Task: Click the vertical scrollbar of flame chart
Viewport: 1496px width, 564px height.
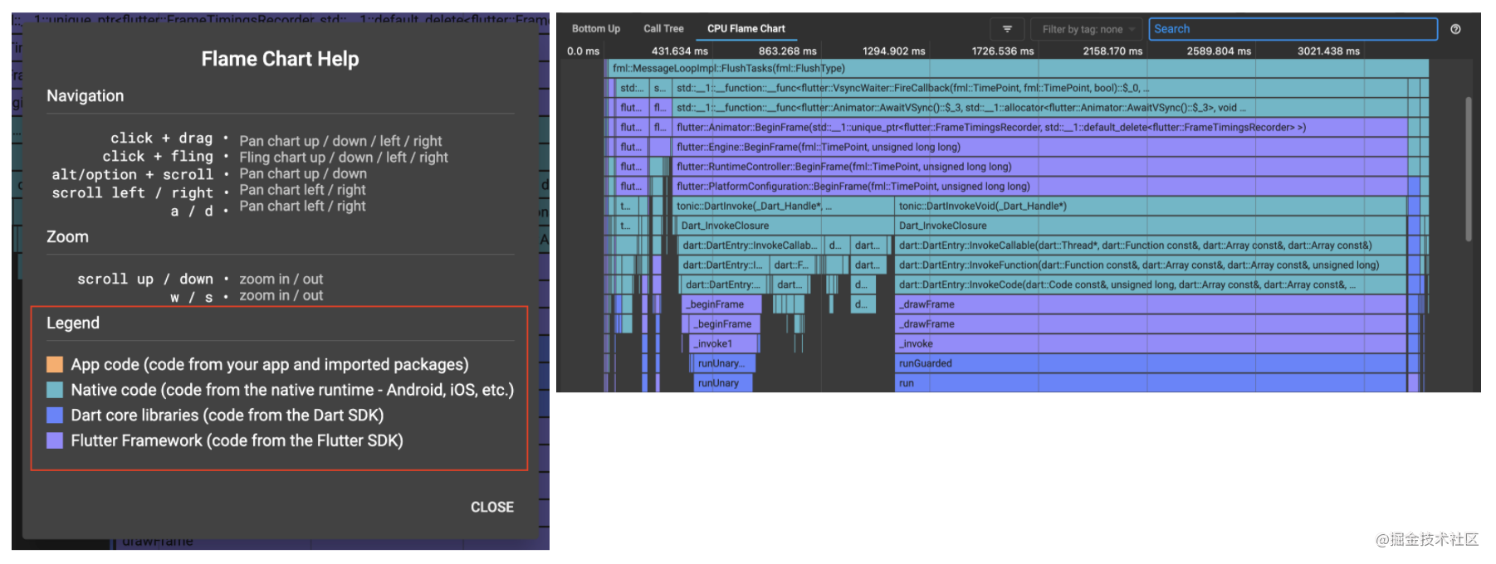Action: click(1468, 170)
